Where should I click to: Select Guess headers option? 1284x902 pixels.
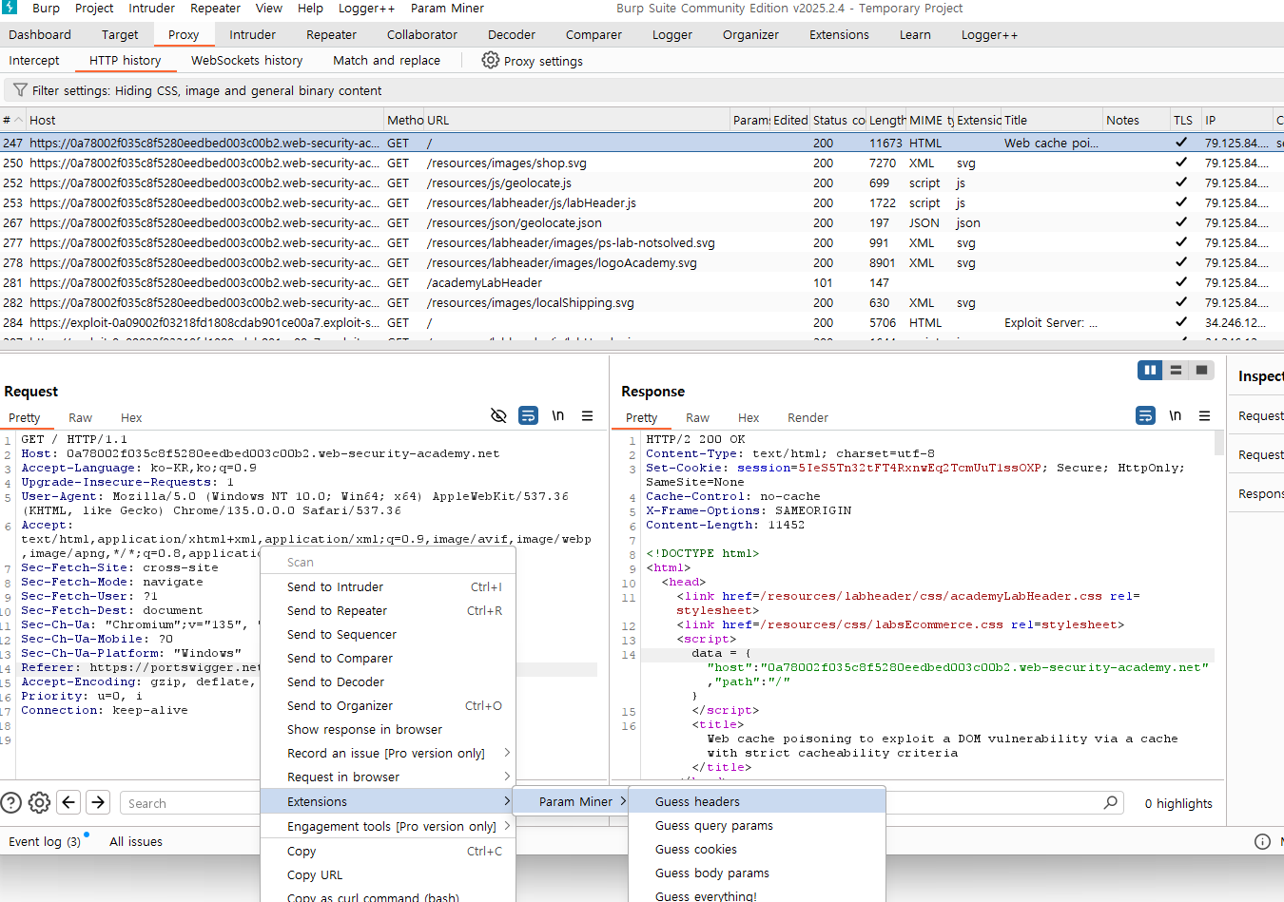(x=757, y=801)
